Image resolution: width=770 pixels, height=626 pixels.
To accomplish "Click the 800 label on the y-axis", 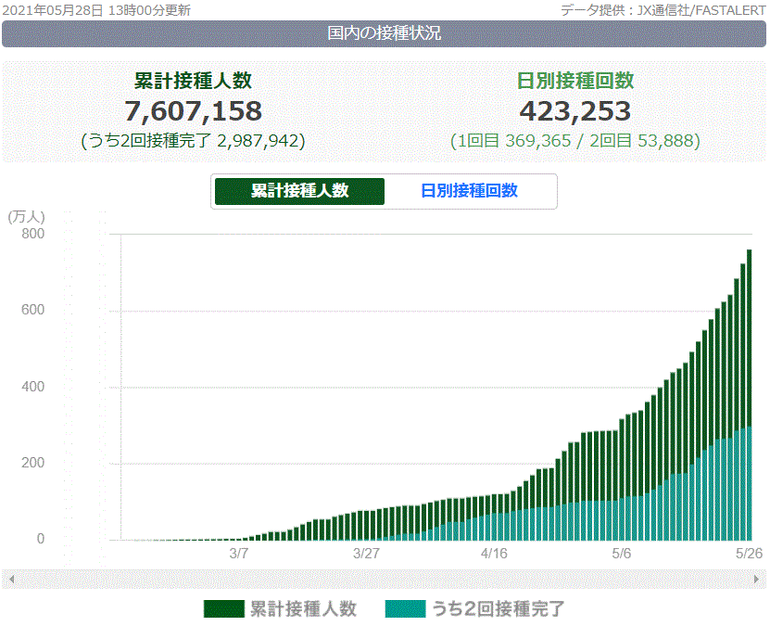I will [32, 234].
